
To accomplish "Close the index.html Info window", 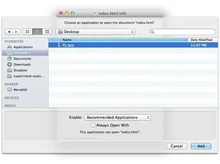I will click(61, 13).
